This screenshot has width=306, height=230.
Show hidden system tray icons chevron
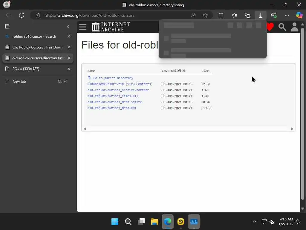(x=255, y=222)
